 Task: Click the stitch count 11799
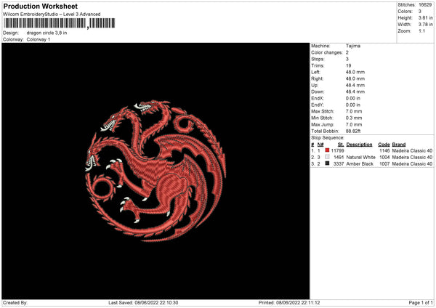tap(338, 150)
